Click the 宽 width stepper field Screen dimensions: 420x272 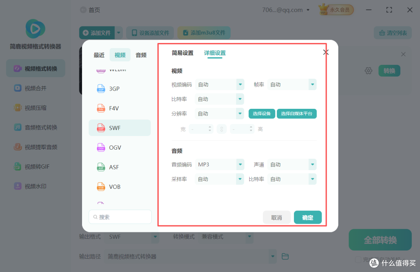[x=201, y=129]
